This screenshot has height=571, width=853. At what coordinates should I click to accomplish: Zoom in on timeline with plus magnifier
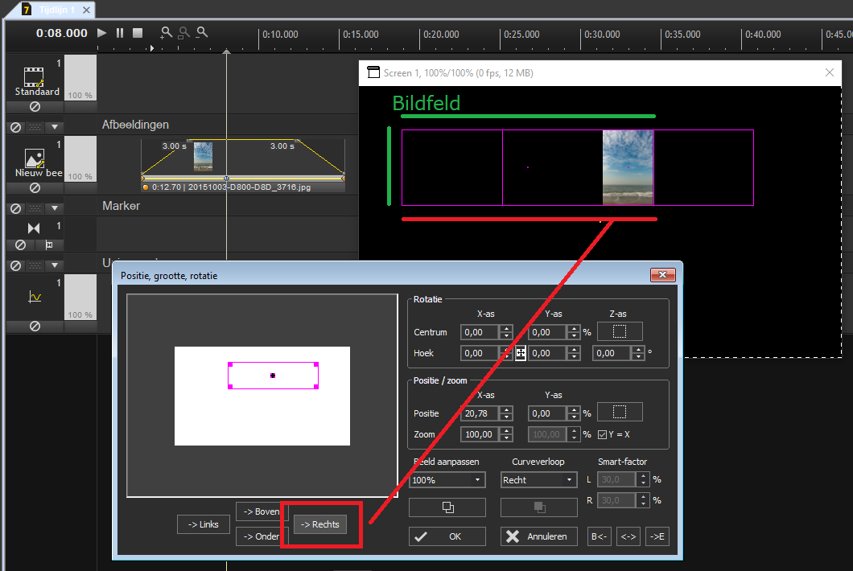tap(166, 33)
